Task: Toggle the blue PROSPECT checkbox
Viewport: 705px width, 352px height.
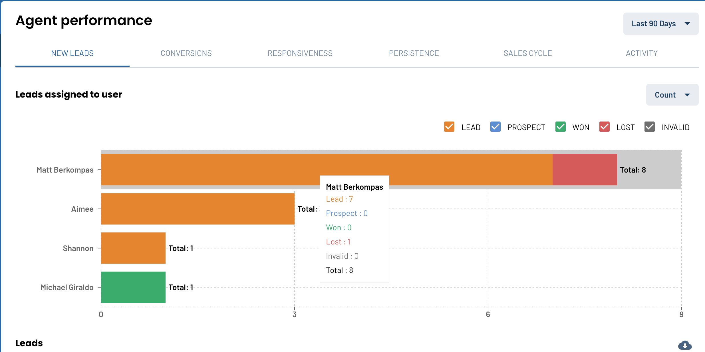Action: pos(495,127)
